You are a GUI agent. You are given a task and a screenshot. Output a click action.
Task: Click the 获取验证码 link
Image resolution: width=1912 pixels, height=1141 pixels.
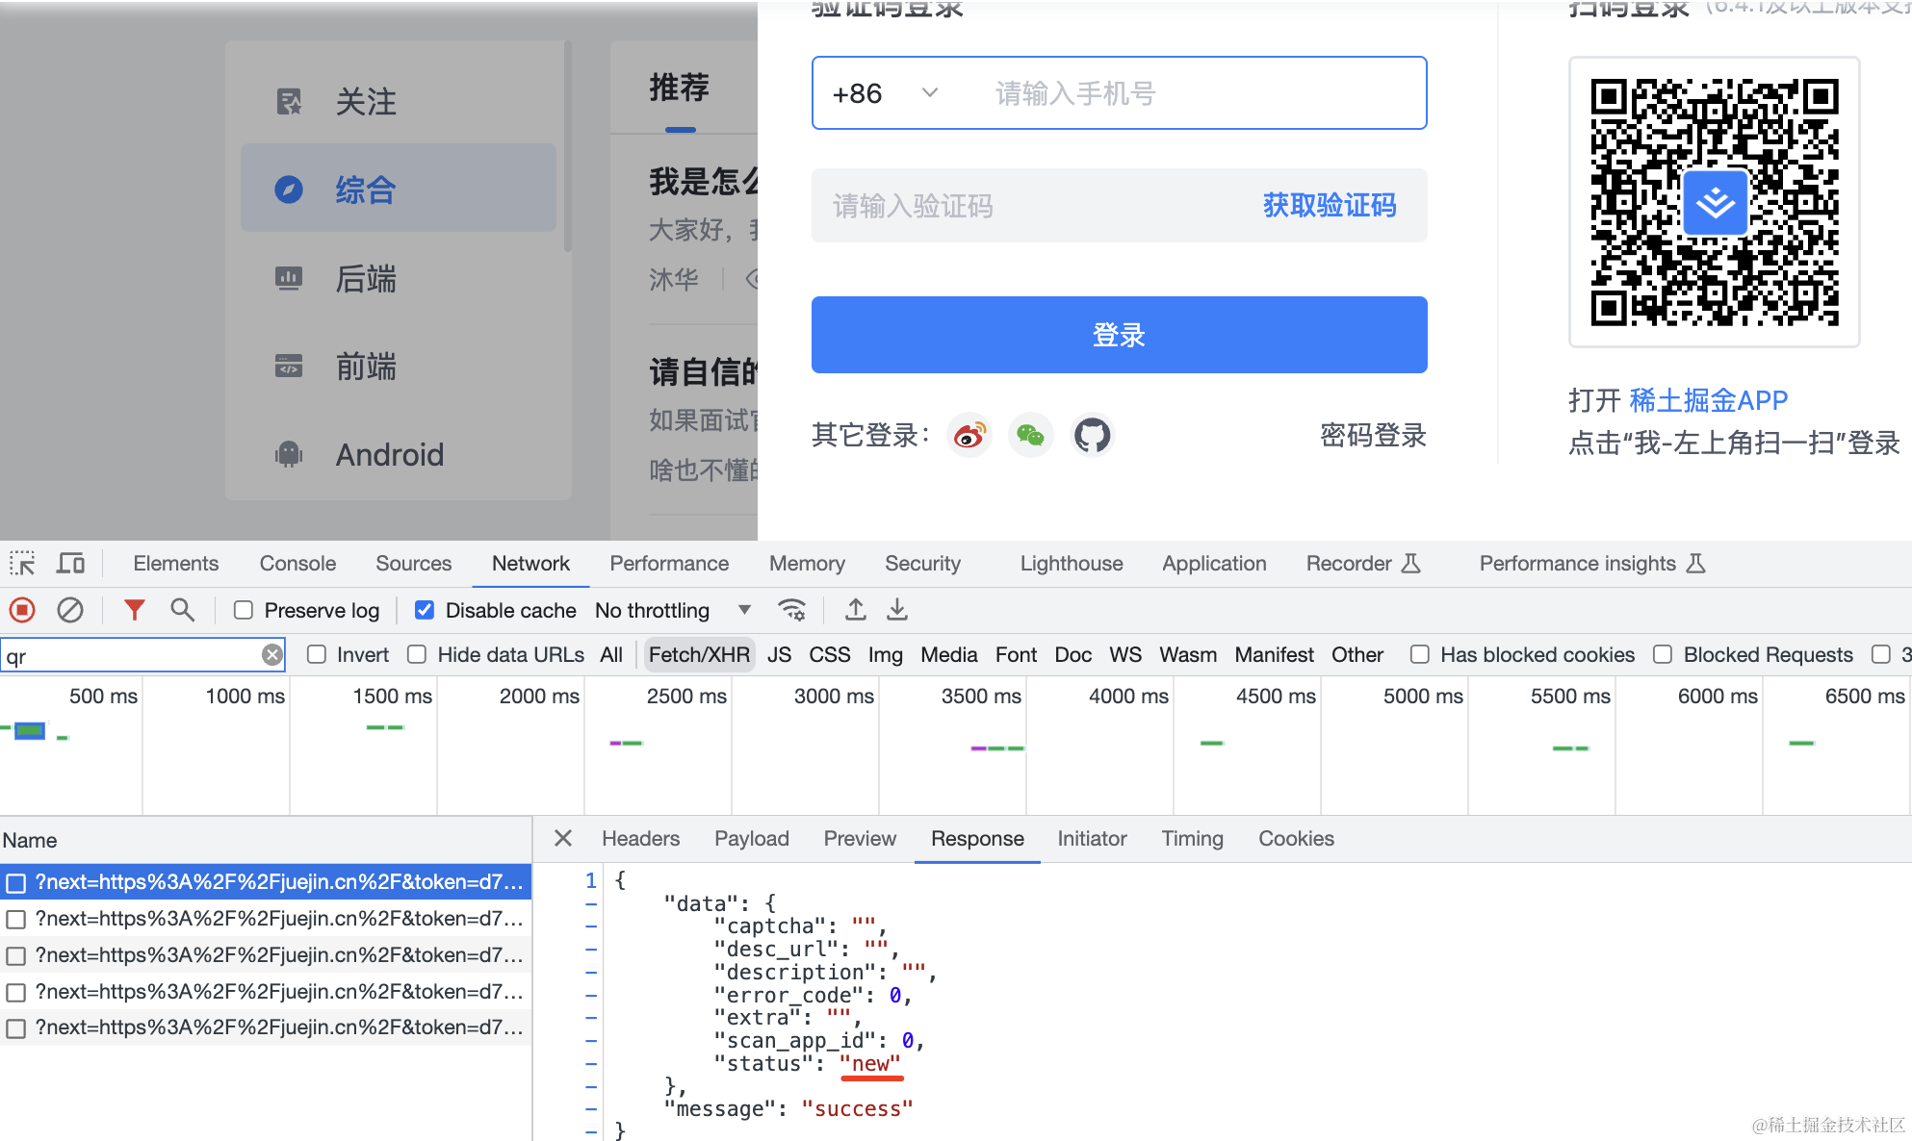pos(1329,206)
